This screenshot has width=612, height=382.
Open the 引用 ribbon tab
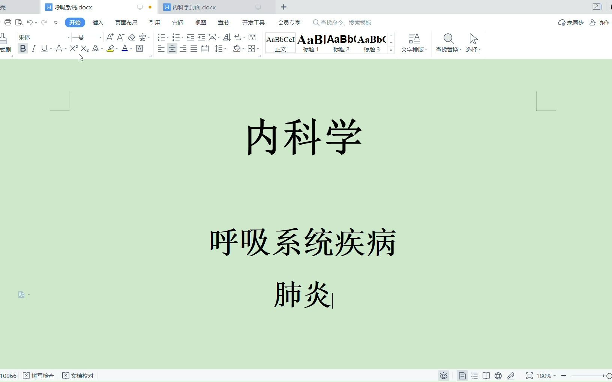(155, 23)
